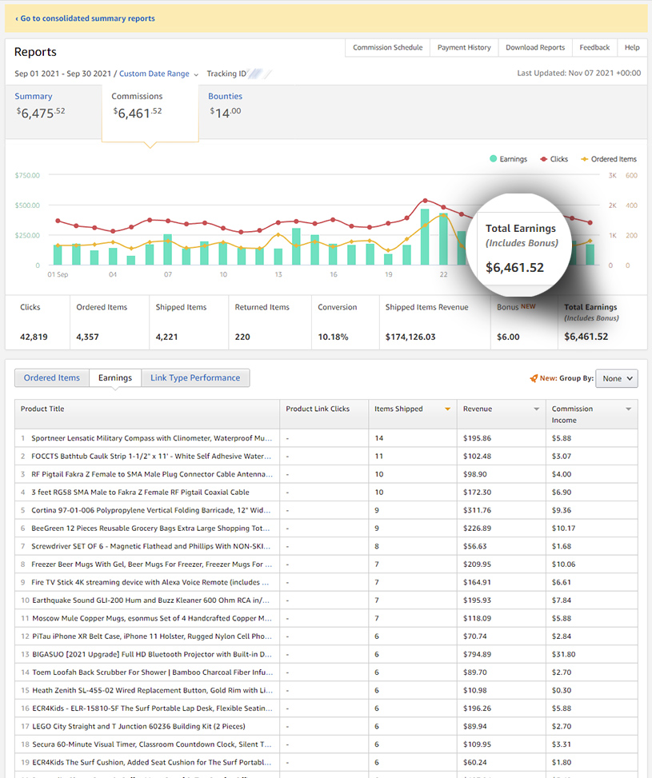Click the Last Updated Nov 07 2021 text
652x778 pixels.
pyautogui.click(x=579, y=73)
